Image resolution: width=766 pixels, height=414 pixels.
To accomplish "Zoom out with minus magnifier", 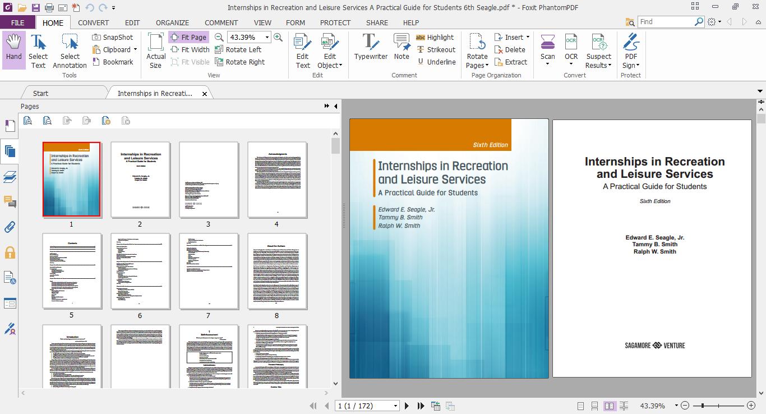I will point(219,37).
